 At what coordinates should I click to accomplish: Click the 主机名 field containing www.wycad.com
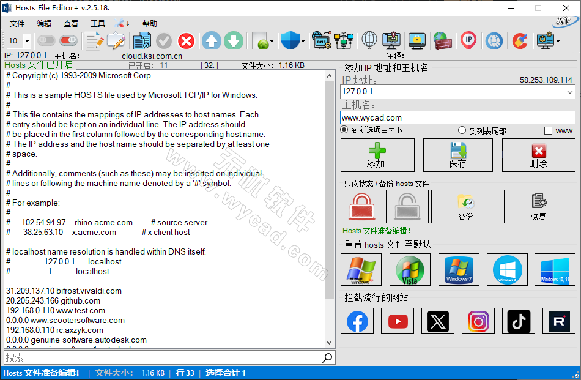[x=457, y=118]
